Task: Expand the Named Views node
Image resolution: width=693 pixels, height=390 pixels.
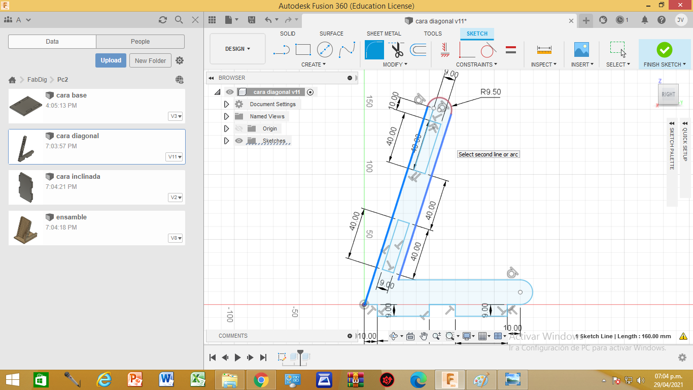Action: [227, 116]
